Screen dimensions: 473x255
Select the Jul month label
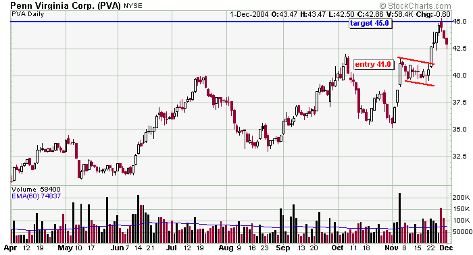click(x=172, y=248)
